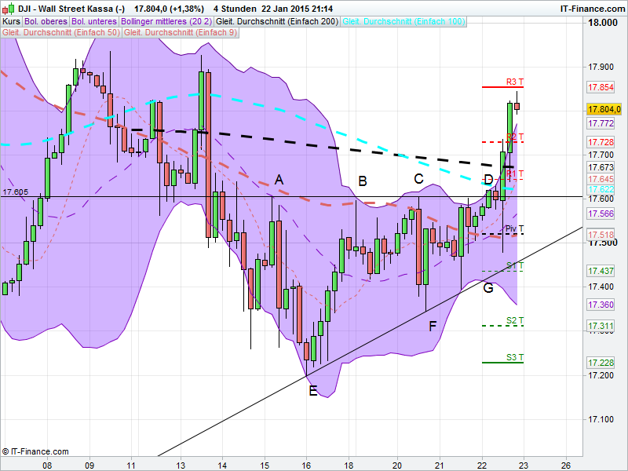Click the 17.854 price tag
Screen dimensions: 628x471
tap(601, 87)
